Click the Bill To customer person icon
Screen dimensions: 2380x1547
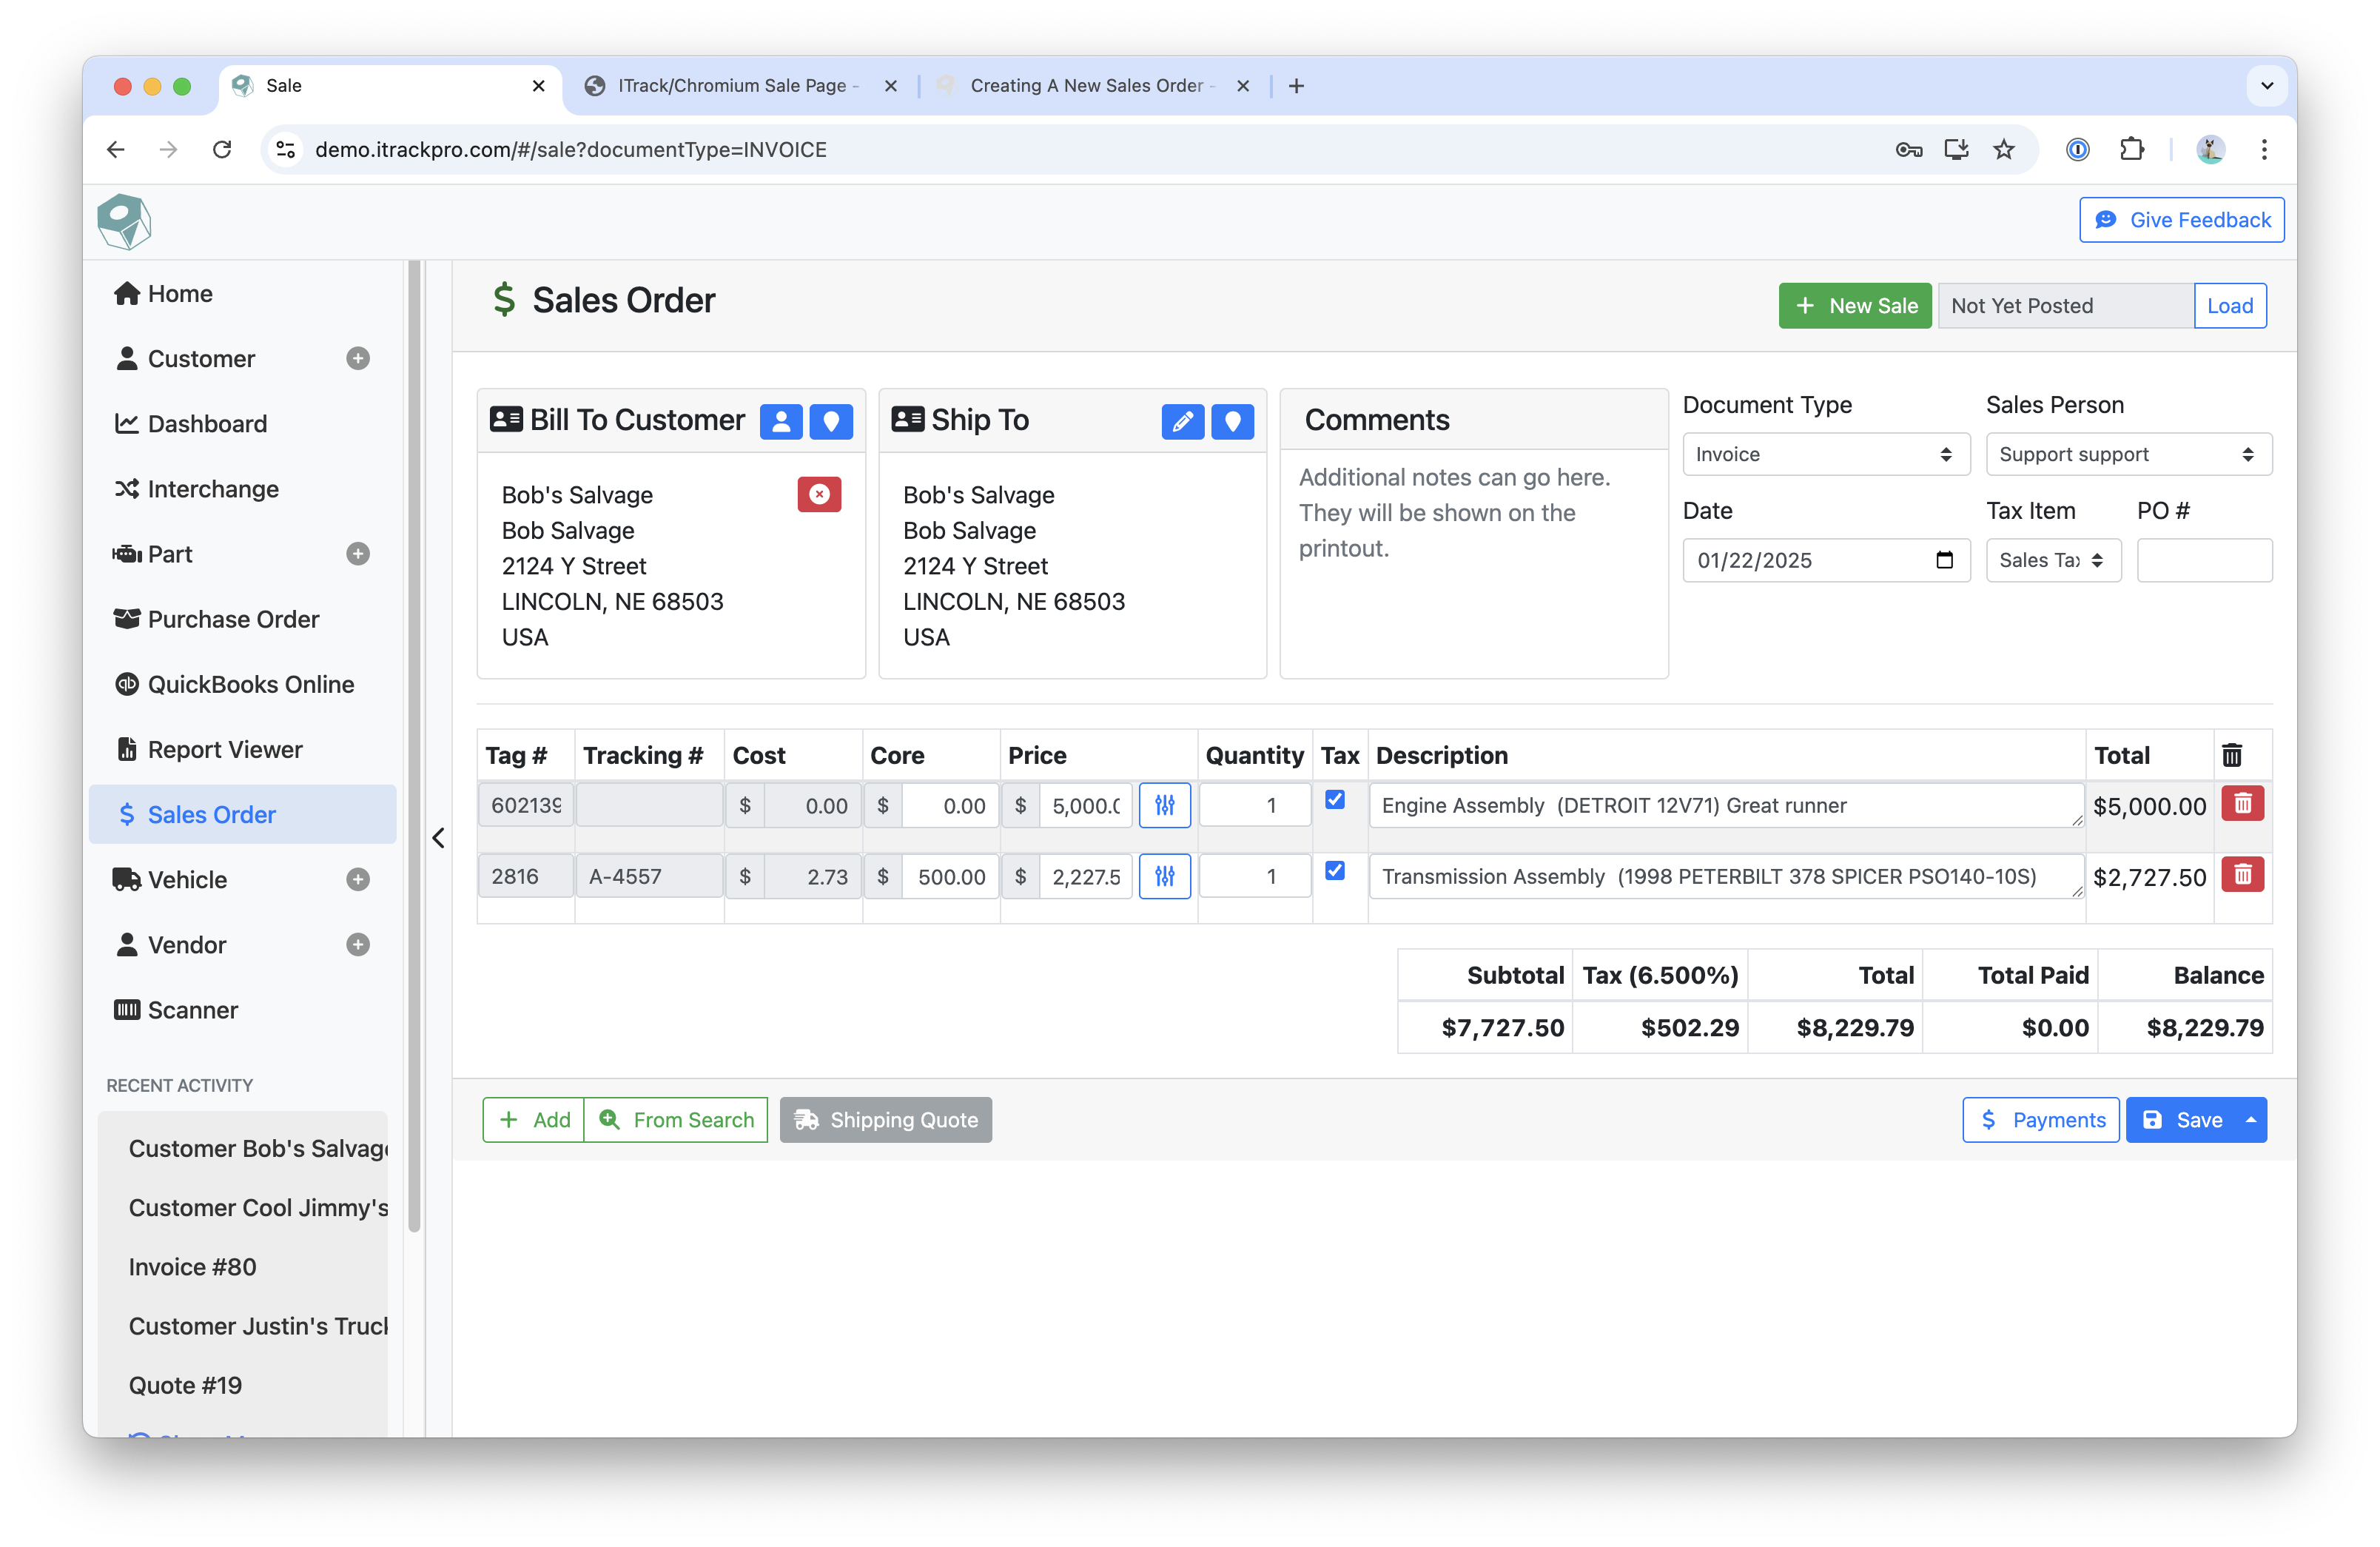coord(781,421)
